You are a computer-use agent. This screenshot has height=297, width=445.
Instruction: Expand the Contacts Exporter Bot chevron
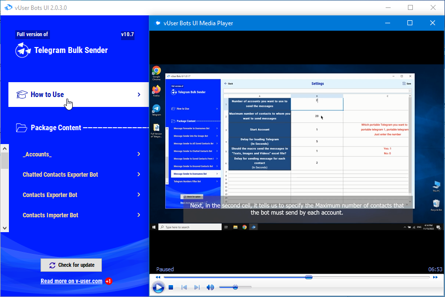point(139,195)
